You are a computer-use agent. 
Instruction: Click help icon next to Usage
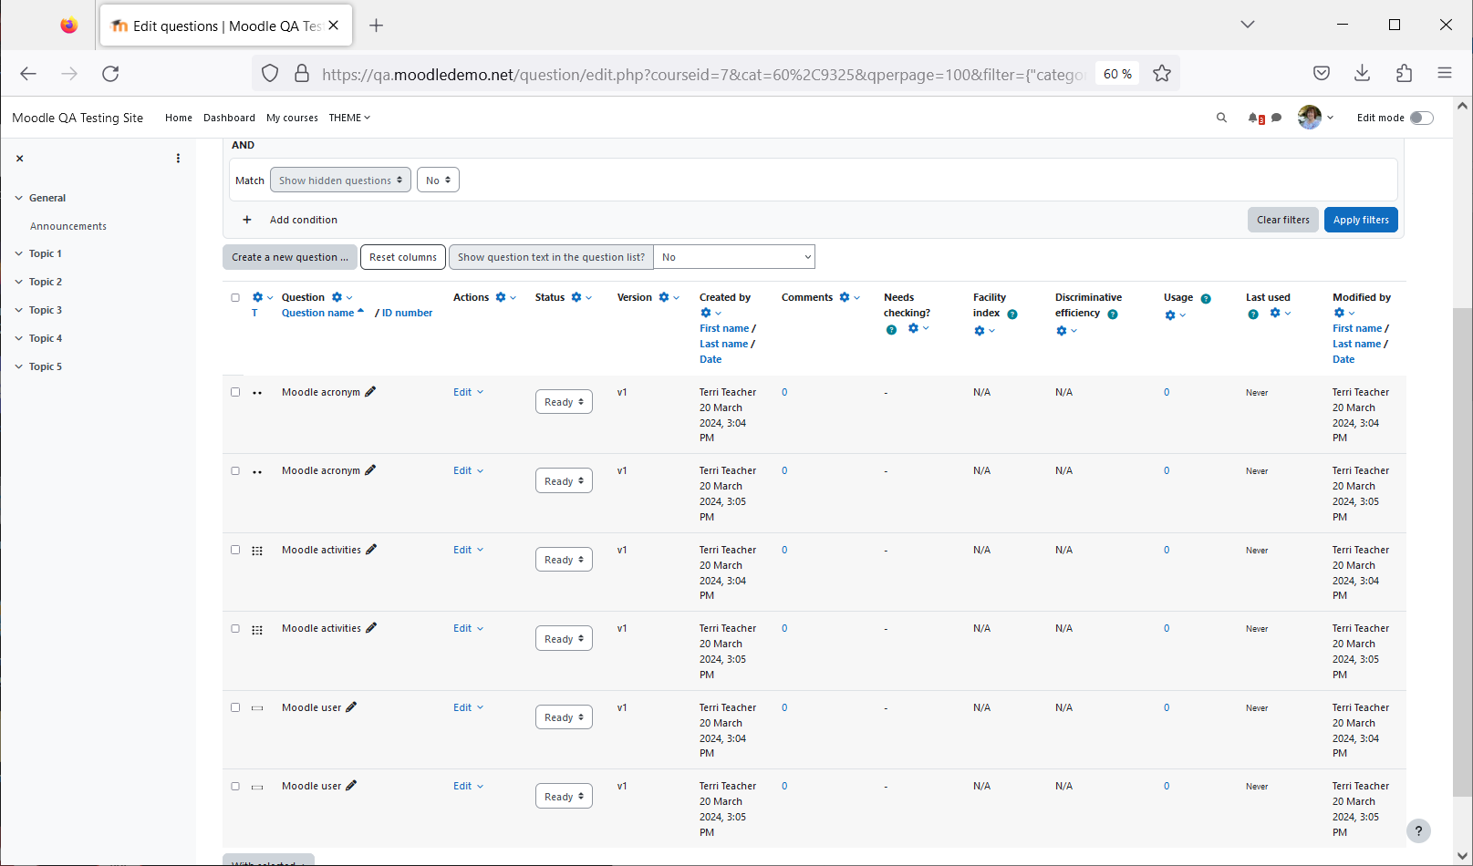point(1206,299)
